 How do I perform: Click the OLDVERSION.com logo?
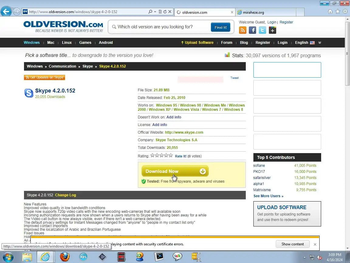coord(63,26)
